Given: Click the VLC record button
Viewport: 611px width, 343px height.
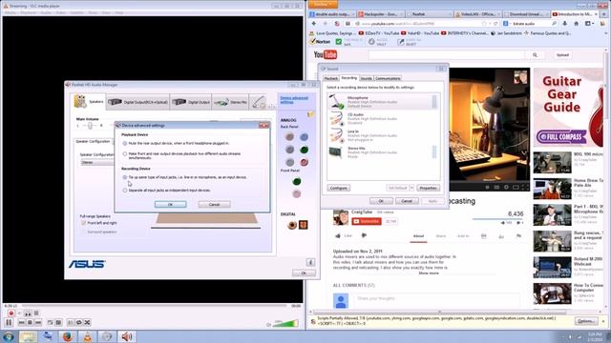Looking at the screenshot, I should click(11, 313).
